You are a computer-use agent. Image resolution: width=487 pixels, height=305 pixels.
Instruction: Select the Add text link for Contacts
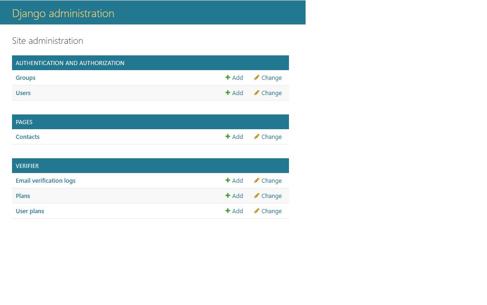coord(238,137)
